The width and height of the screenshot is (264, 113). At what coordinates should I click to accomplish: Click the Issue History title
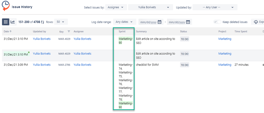click(x=22, y=7)
